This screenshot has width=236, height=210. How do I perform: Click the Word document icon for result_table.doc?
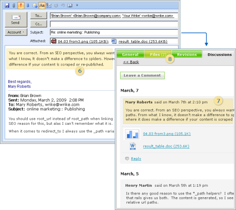coord(133,146)
